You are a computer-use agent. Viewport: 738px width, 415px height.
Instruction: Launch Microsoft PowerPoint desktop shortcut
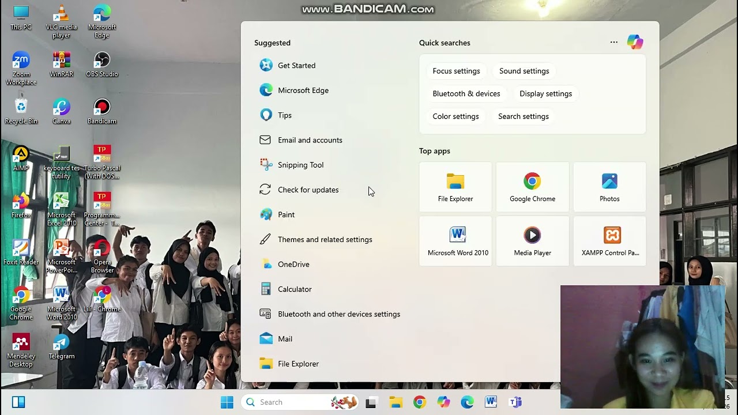pyautogui.click(x=61, y=256)
